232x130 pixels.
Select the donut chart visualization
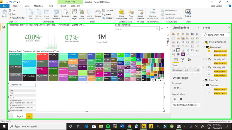188,42
